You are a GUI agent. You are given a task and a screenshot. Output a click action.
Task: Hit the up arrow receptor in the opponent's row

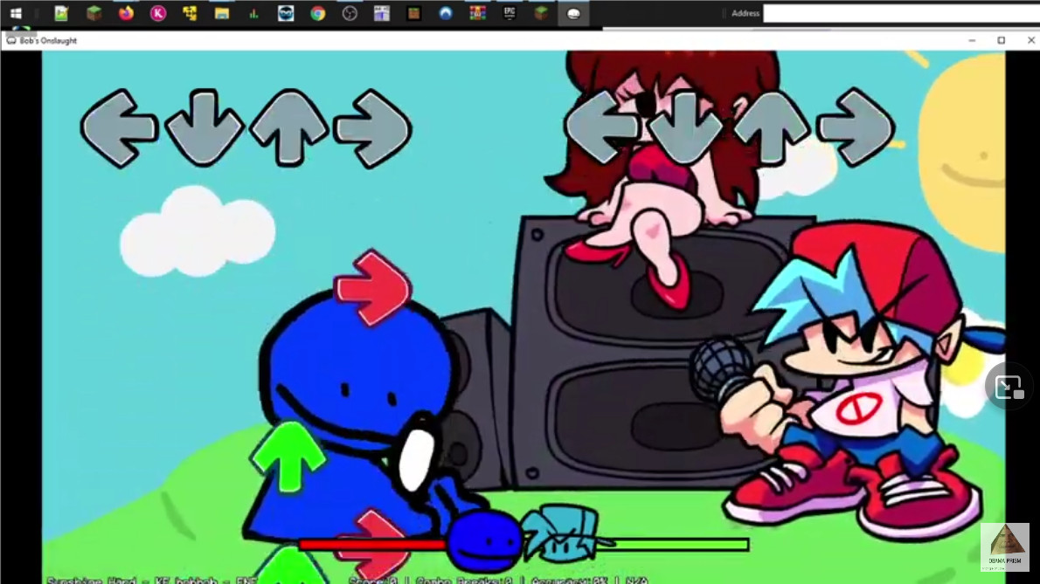(x=288, y=128)
